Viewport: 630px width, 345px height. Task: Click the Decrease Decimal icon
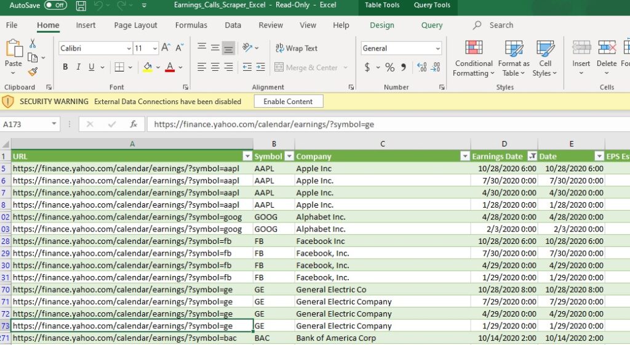[x=436, y=67]
